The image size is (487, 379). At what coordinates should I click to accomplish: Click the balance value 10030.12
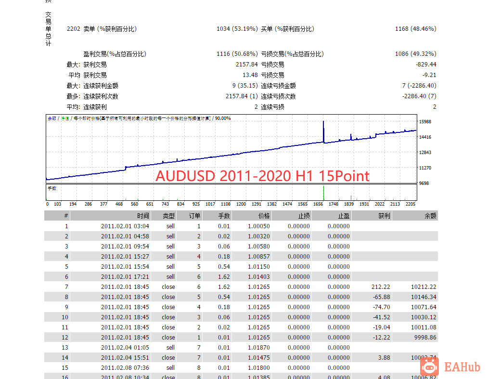click(423, 317)
